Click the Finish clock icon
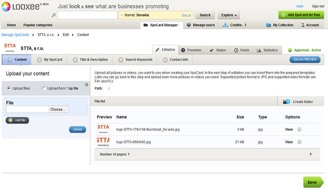This screenshot has height=194, width=328. [x=236, y=50]
